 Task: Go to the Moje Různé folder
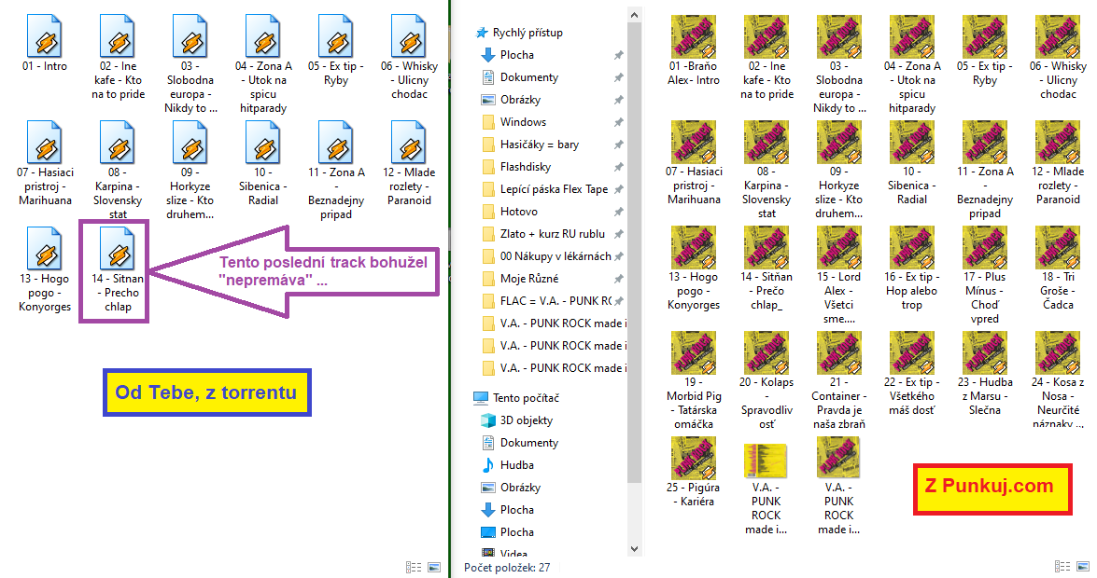click(529, 279)
